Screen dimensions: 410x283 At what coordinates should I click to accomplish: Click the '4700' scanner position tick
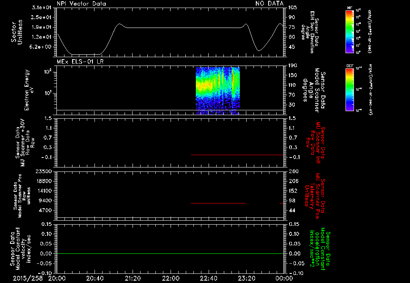45,210
